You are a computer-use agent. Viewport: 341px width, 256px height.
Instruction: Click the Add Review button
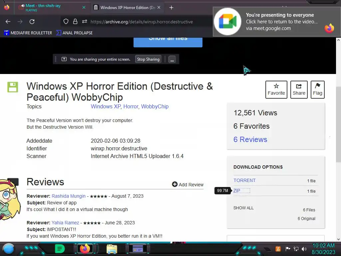coord(188,185)
